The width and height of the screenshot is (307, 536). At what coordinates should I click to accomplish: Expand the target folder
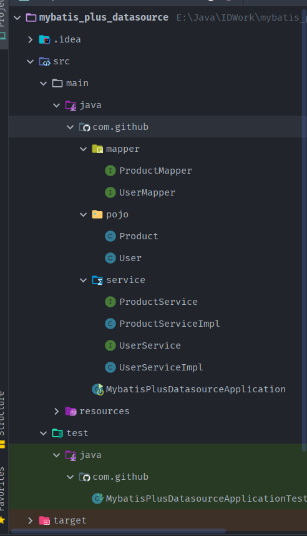point(31,520)
